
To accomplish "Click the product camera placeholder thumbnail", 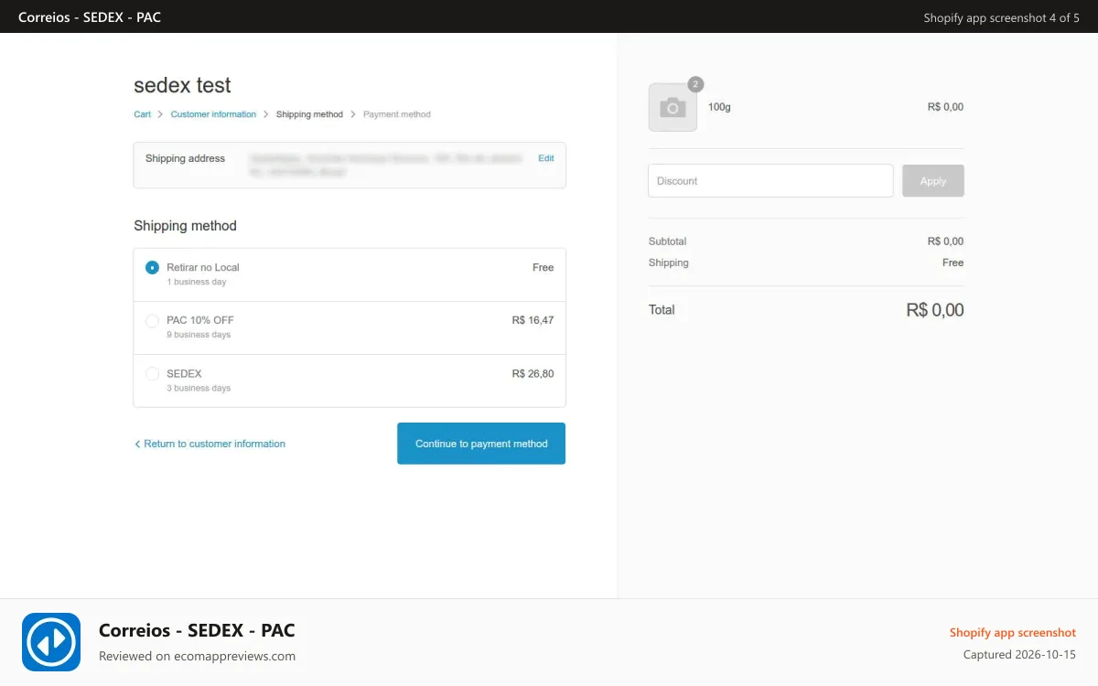I will click(x=673, y=108).
